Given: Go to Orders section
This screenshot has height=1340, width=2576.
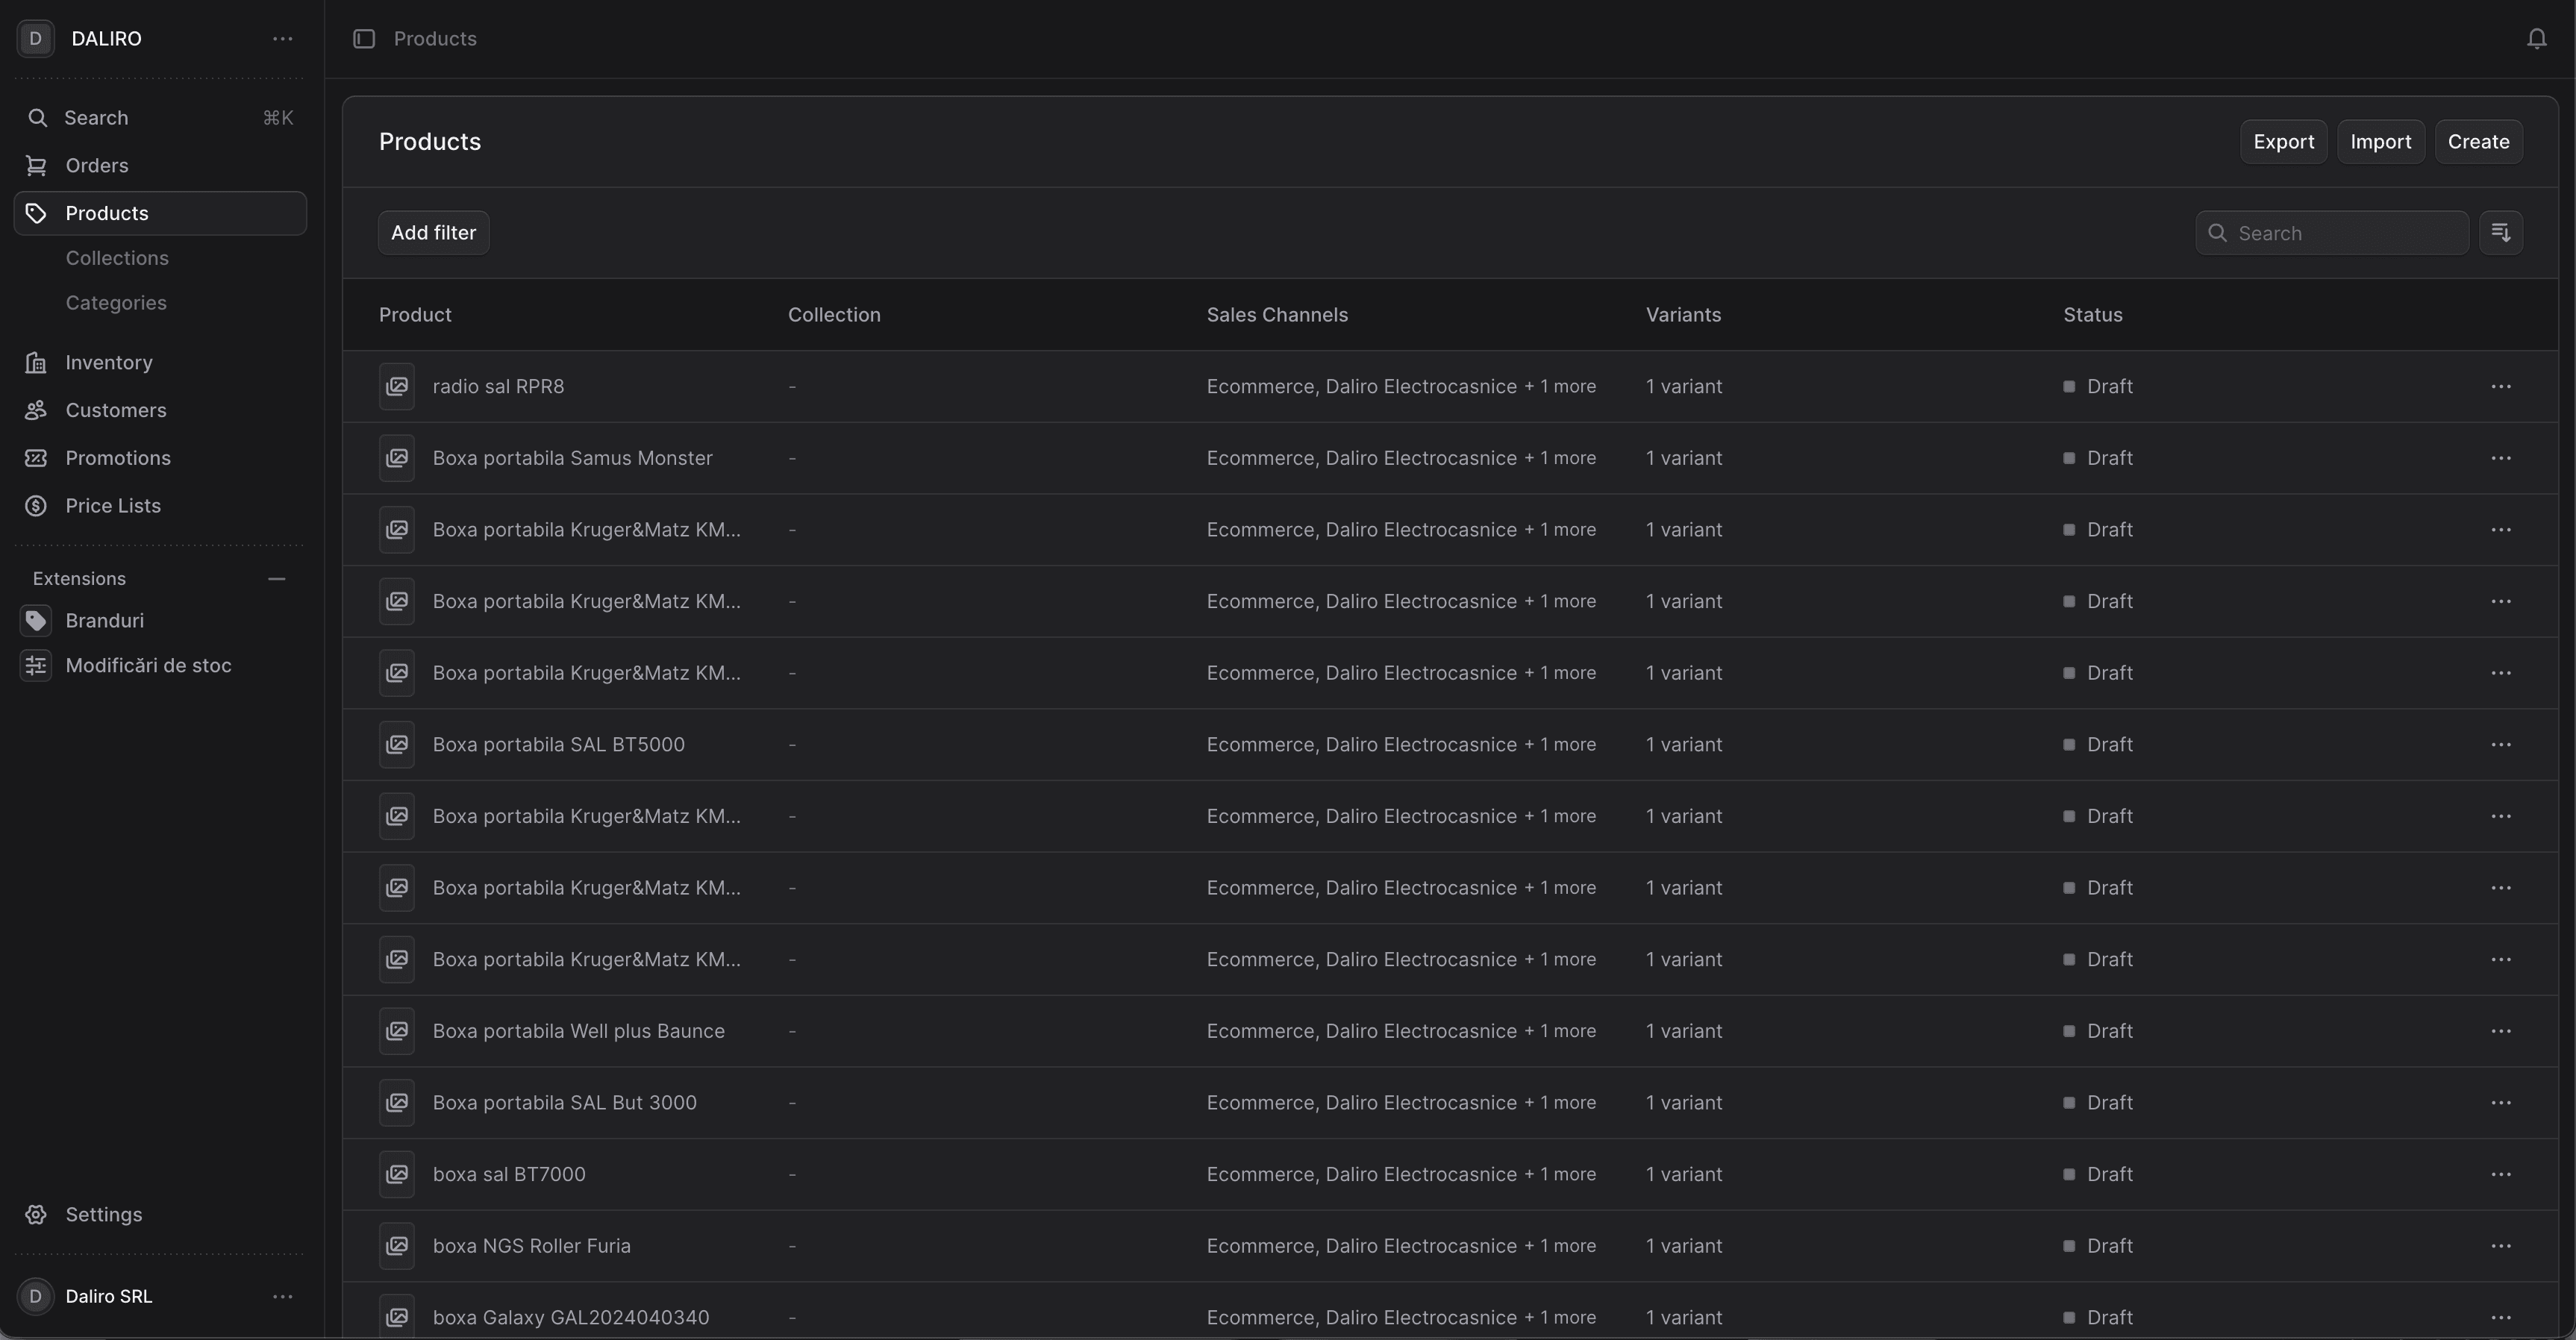Looking at the screenshot, I should [x=160, y=166].
